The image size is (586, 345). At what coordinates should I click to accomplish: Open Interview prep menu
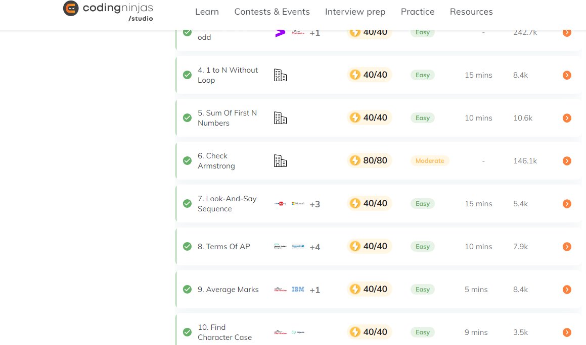[355, 12]
